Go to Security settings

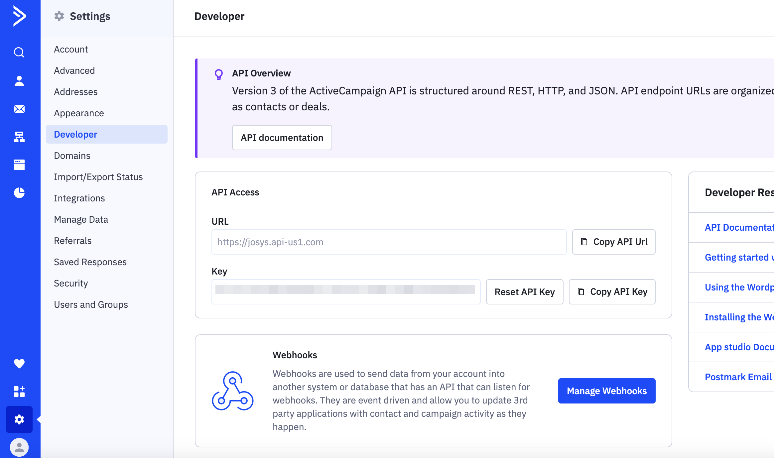click(71, 283)
